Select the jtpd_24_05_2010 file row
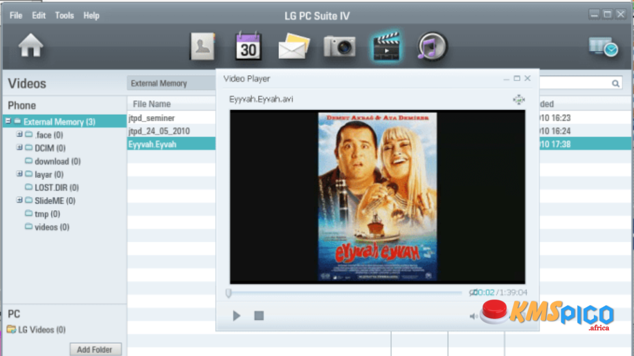 [171, 131]
